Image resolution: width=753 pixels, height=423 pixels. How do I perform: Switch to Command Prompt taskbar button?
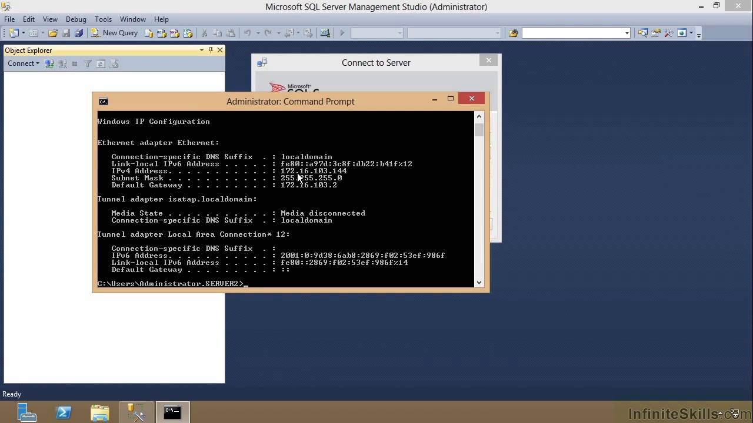172,412
